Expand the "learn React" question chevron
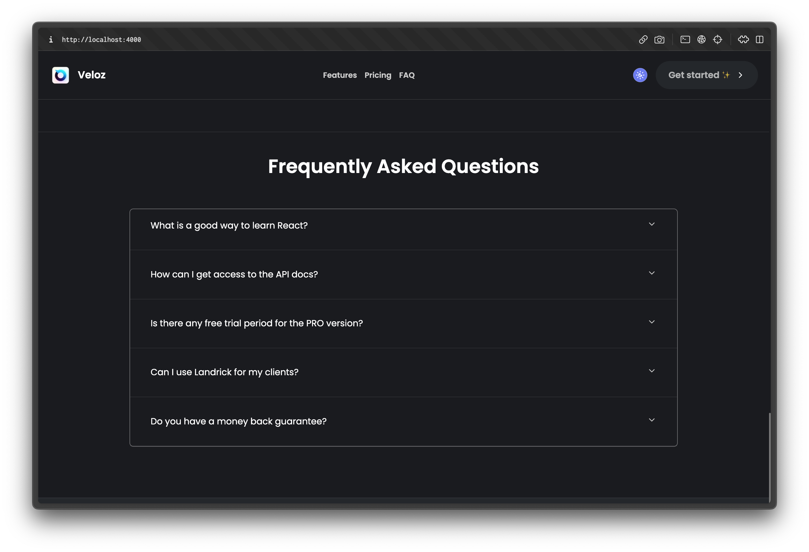 (652, 224)
